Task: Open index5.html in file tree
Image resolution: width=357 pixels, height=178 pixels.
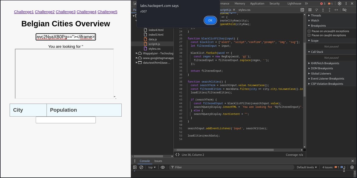Action: [153, 35]
